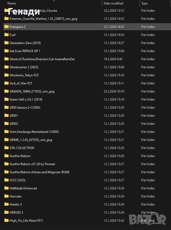Select Ghost.of.Tsushima.Directors.Cut-InsaneRamZes folder
The width and height of the screenshot is (171, 230).
click(x=42, y=59)
